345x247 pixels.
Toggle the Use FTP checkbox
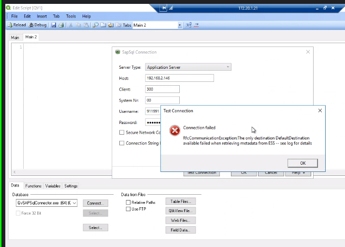tap(129, 209)
